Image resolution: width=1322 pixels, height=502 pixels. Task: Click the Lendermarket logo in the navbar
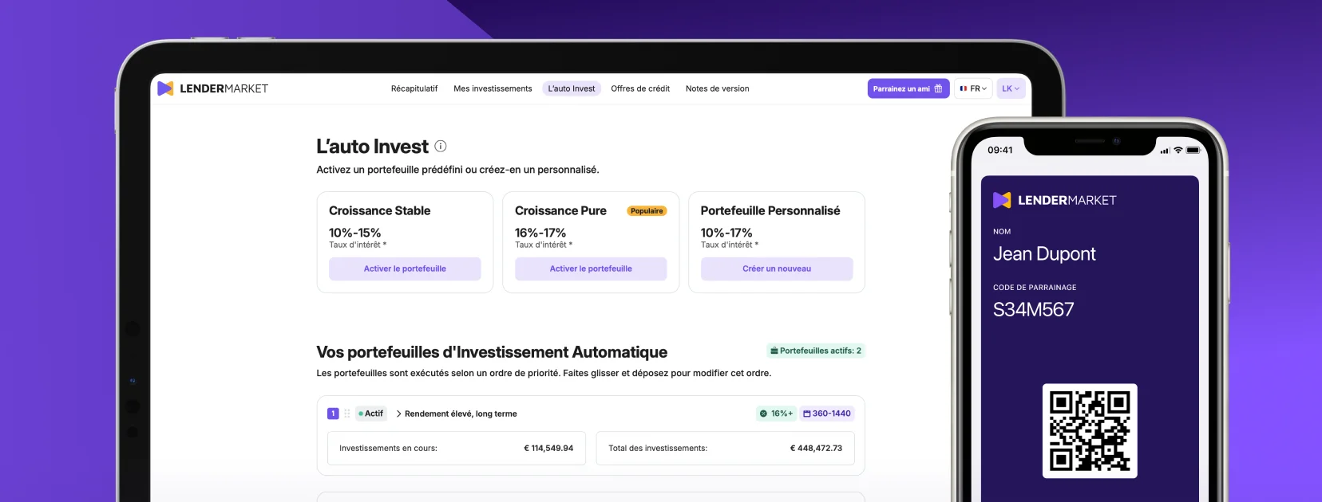[212, 88]
